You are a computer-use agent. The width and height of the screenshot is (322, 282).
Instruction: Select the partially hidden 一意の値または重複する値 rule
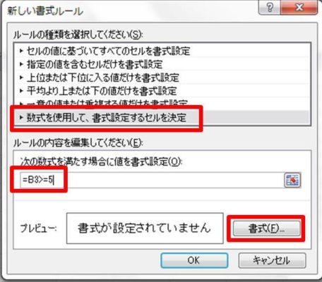pyautogui.click(x=162, y=103)
